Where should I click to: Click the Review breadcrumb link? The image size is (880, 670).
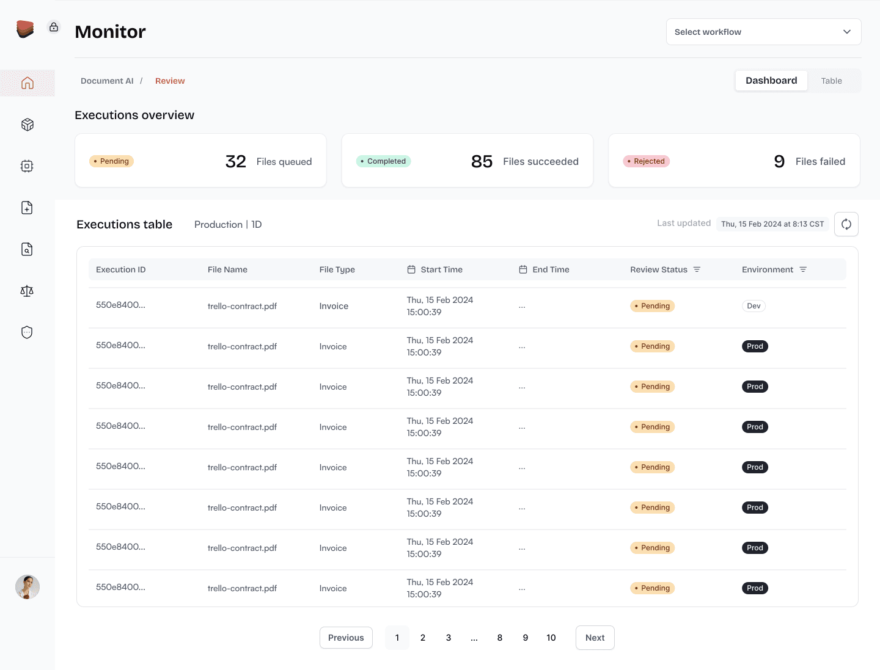point(170,81)
